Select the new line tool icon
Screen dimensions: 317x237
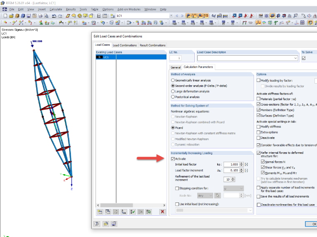[14, 23]
